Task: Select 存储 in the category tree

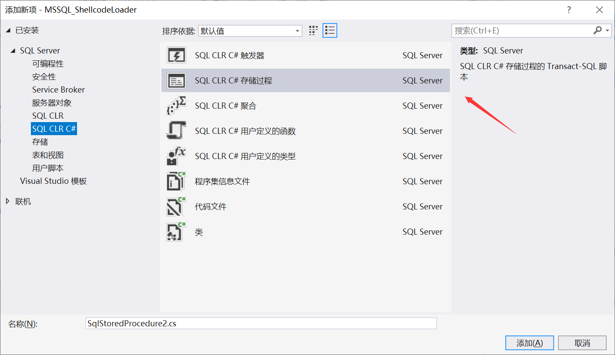Action: tap(40, 142)
